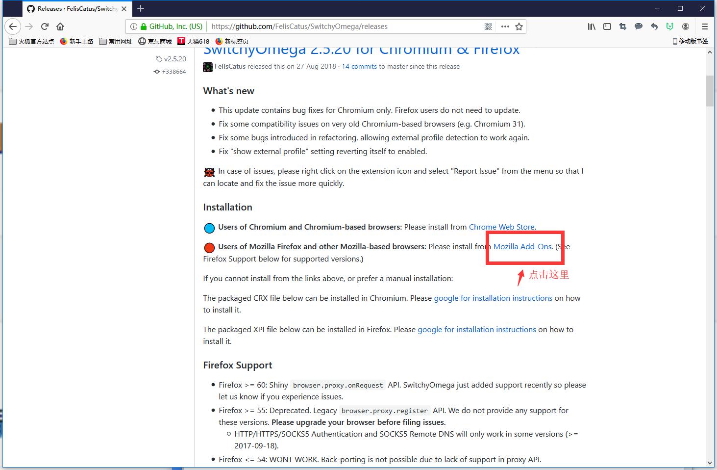Open the green shield extension icon
This screenshot has width=717, height=470.
pyautogui.click(x=670, y=26)
